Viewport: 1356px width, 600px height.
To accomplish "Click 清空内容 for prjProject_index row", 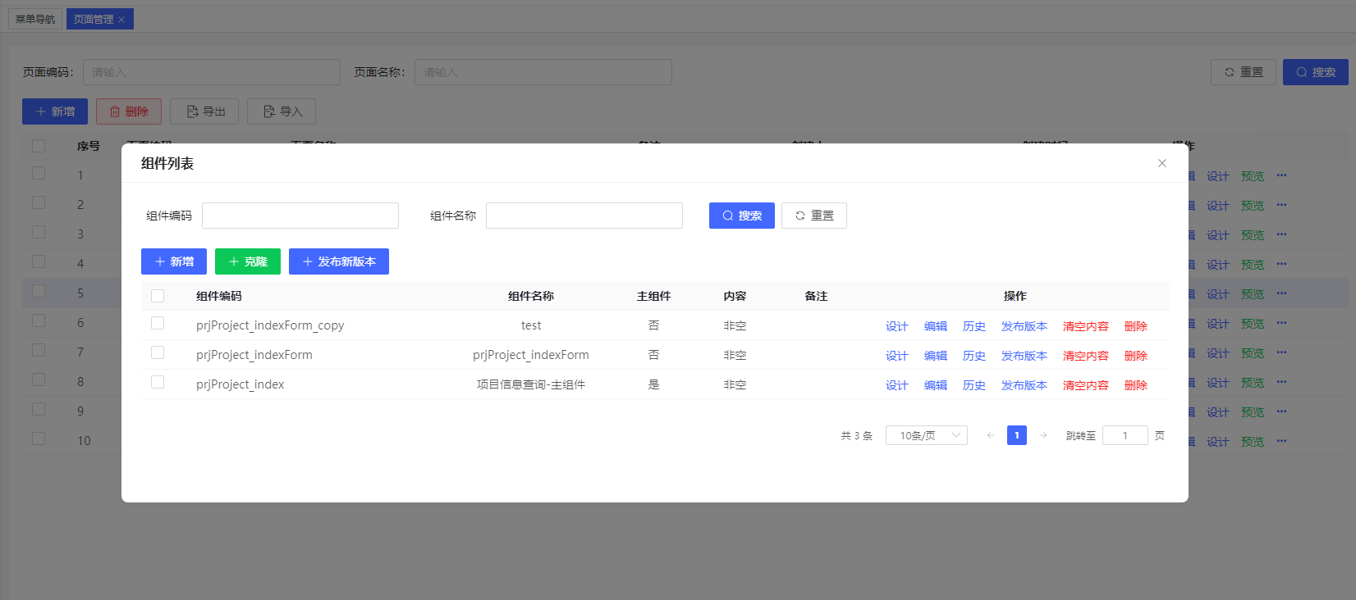I will click(1086, 385).
